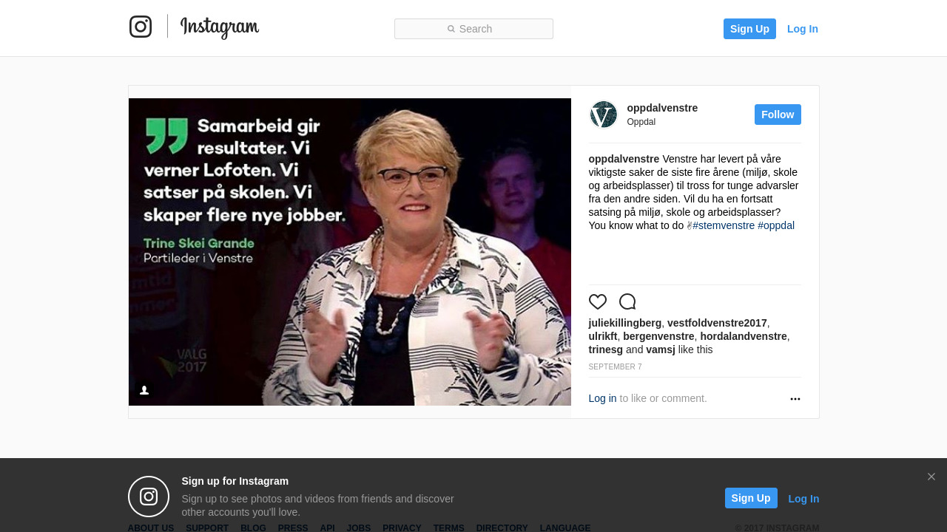
Task: Focus the Search input field
Action: (473, 29)
